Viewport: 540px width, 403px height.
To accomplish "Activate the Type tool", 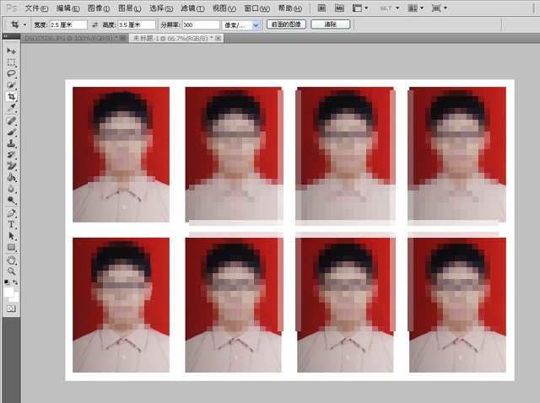I will click(x=11, y=224).
